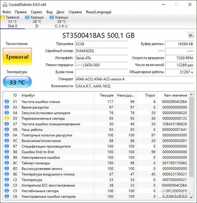Go to next disk with arrow button
This screenshot has height=203, width=197.
(191, 35)
